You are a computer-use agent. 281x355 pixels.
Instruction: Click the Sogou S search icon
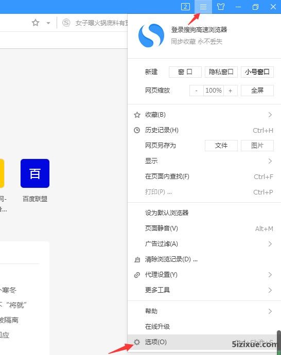coord(66,23)
